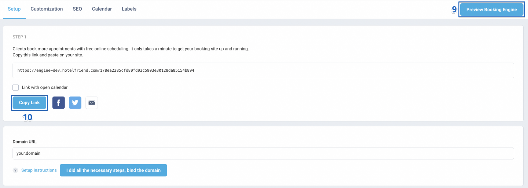Image resolution: width=528 pixels, height=188 pixels.
Task: Select the Labels tab
Action: click(129, 9)
